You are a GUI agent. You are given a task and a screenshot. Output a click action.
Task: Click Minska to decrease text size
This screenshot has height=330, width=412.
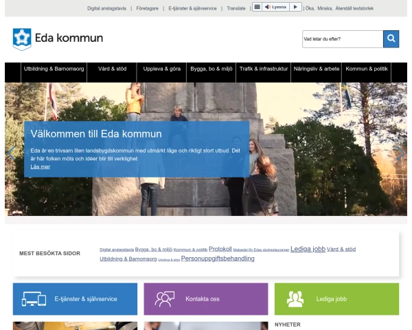325,8
